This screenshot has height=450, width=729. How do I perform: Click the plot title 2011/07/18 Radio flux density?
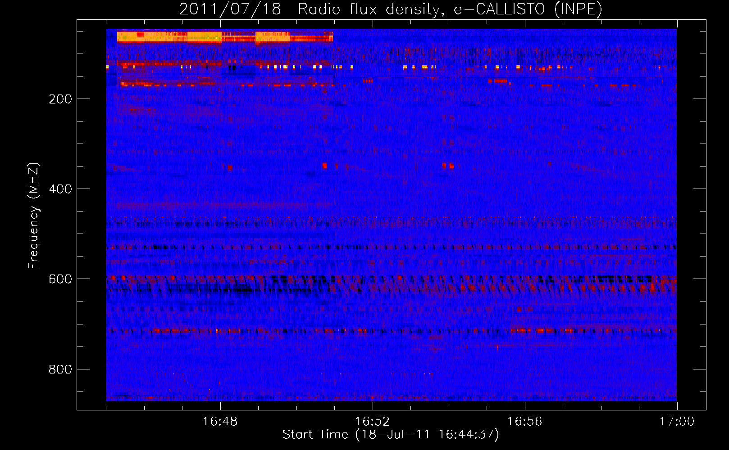pos(391,9)
